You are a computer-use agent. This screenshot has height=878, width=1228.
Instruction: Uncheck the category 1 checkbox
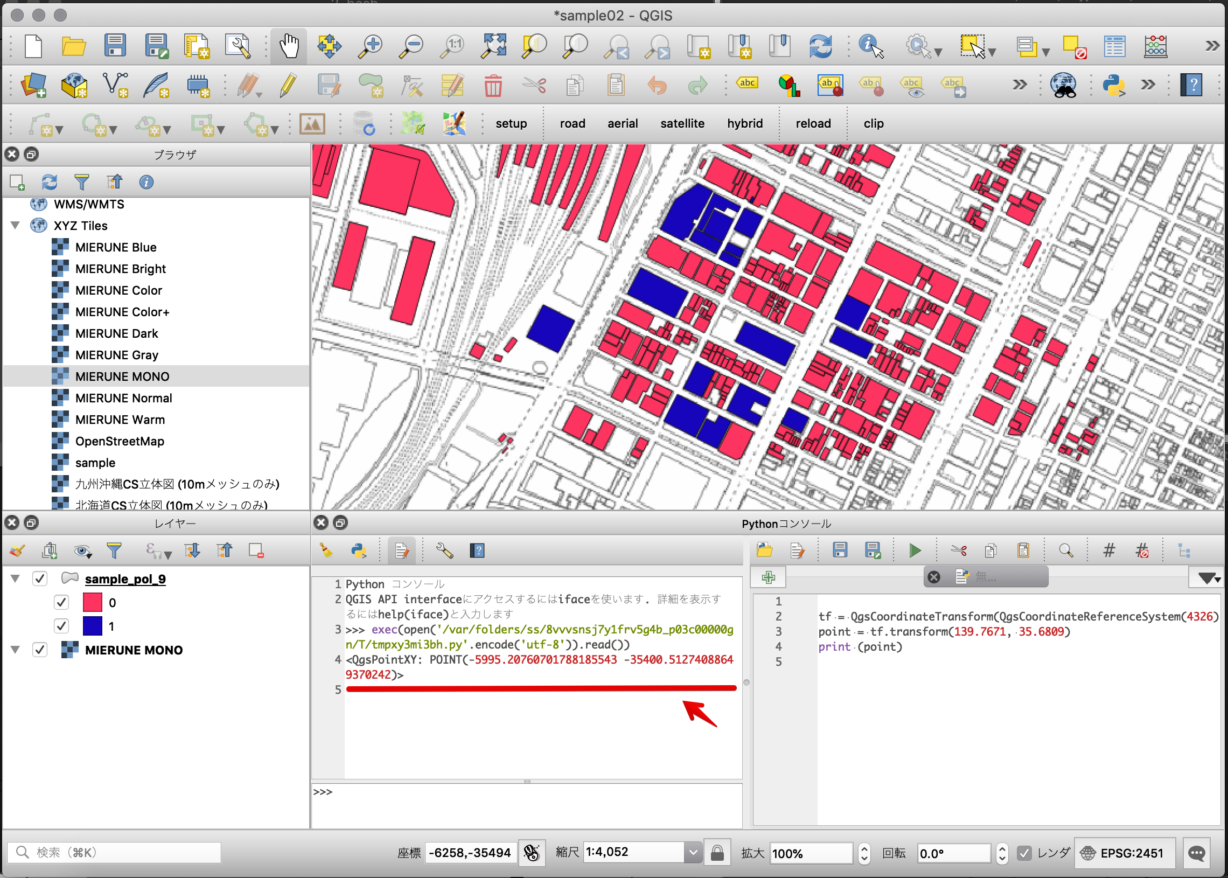(x=61, y=626)
